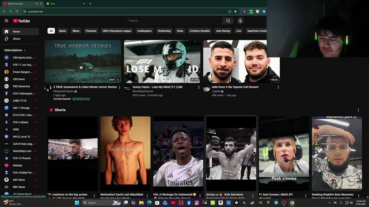Image resolution: width=369 pixels, height=207 pixels.
Task: Bookmark page with star icon
Action: 235,11
